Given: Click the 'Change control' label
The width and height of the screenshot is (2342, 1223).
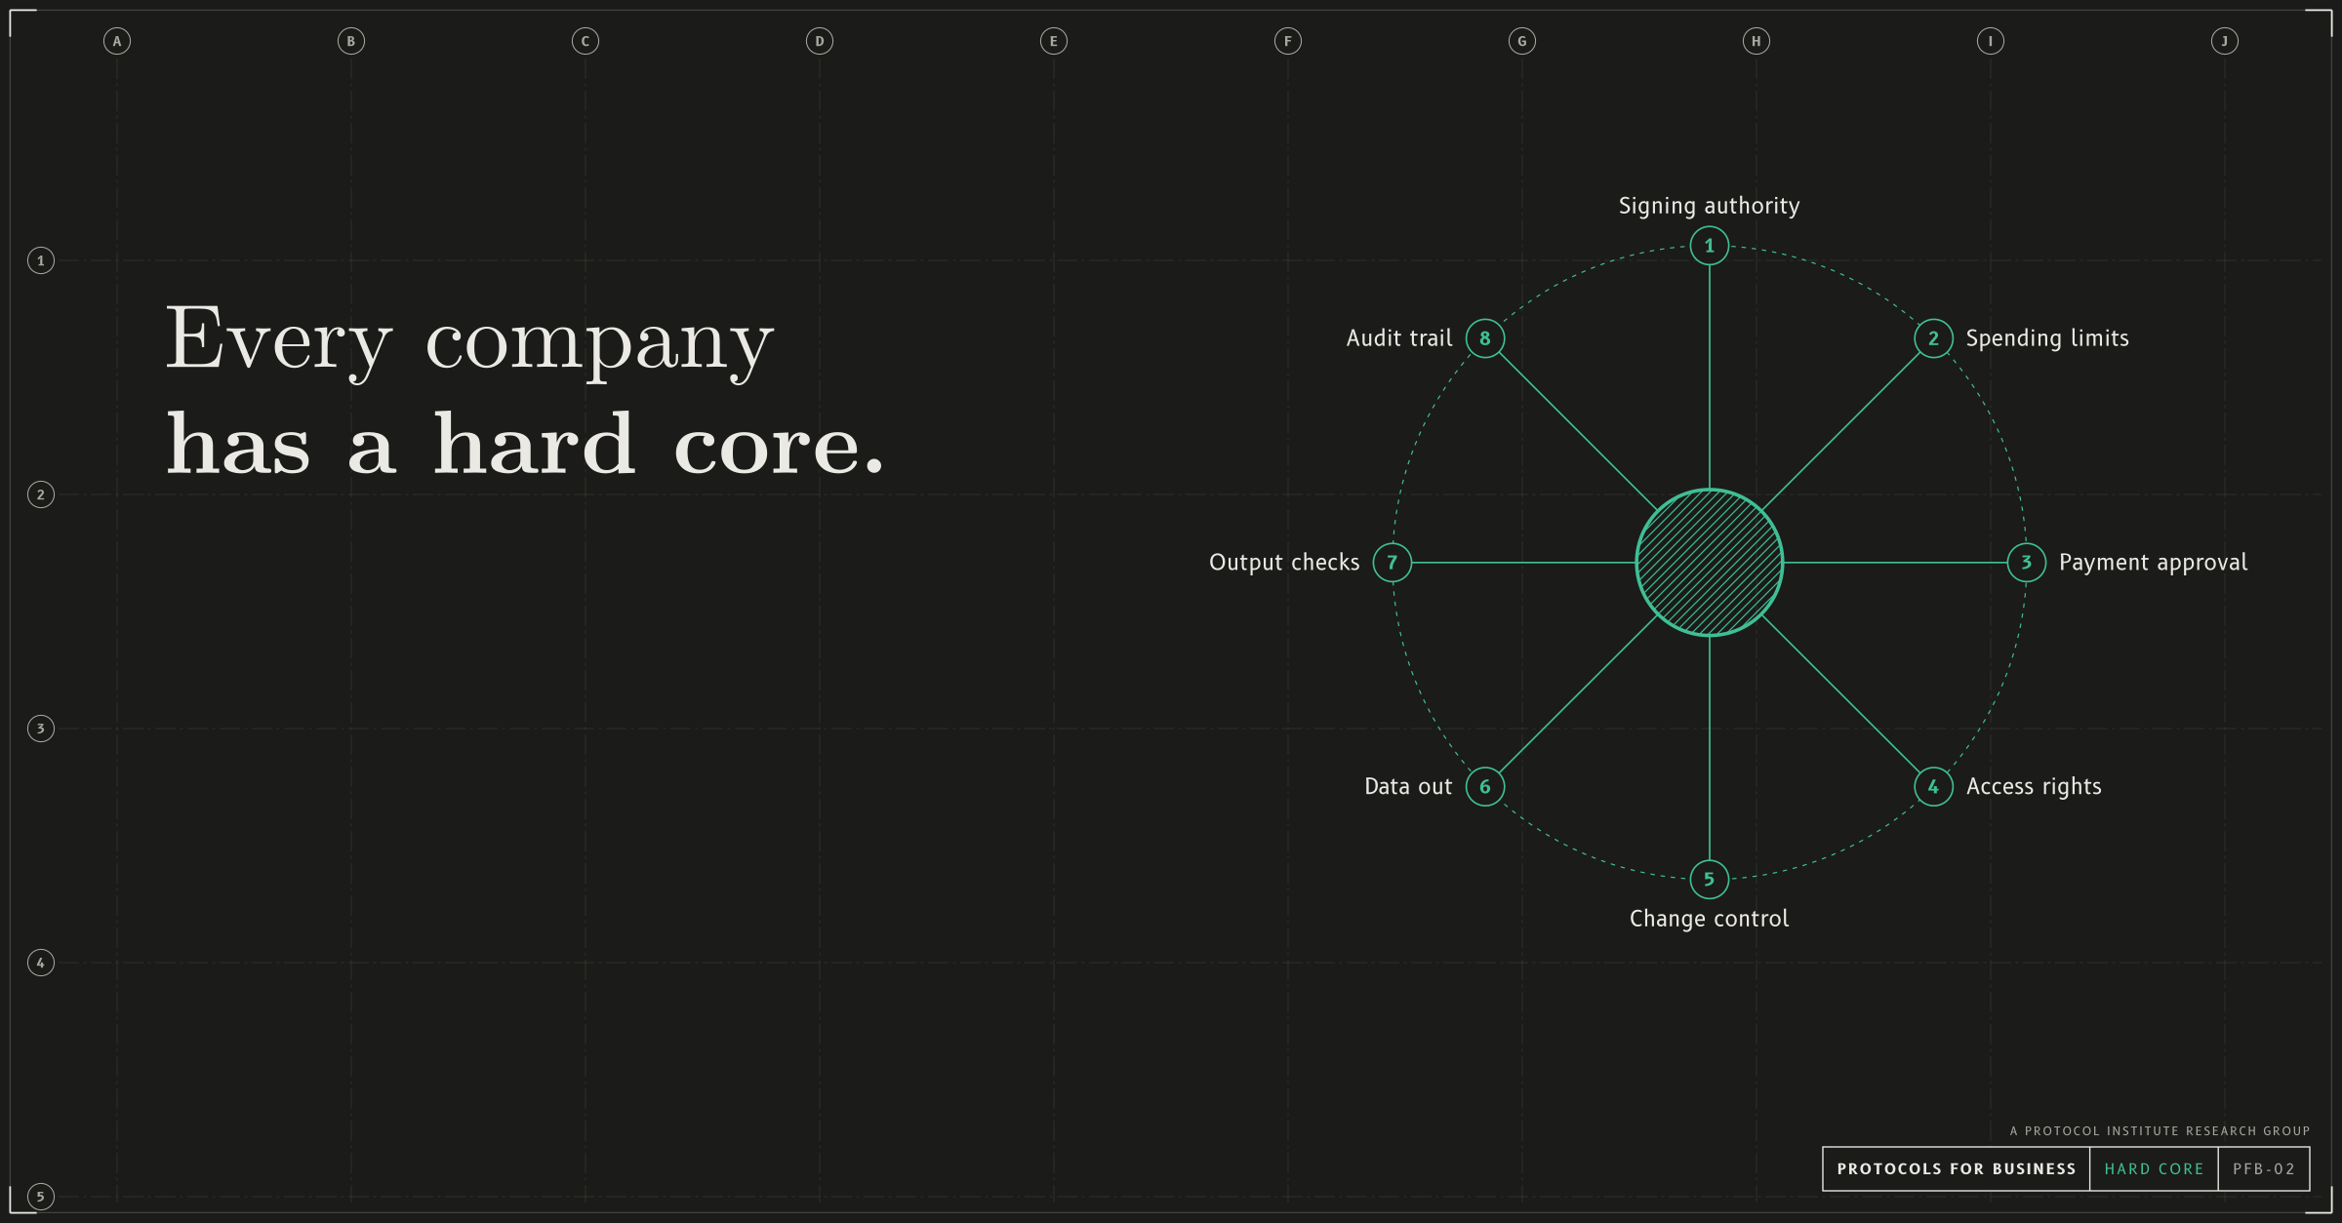Looking at the screenshot, I should pyautogui.click(x=1709, y=919).
